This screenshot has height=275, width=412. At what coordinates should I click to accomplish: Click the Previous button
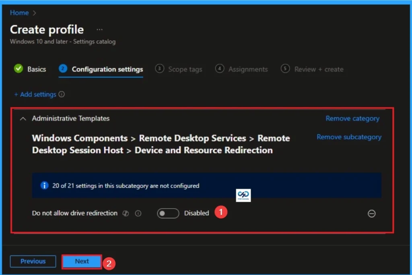[x=33, y=261]
